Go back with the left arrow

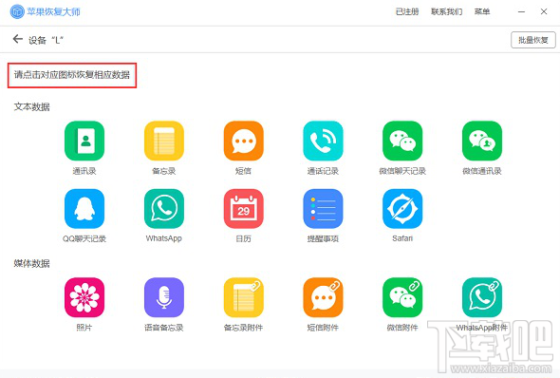[x=17, y=39]
